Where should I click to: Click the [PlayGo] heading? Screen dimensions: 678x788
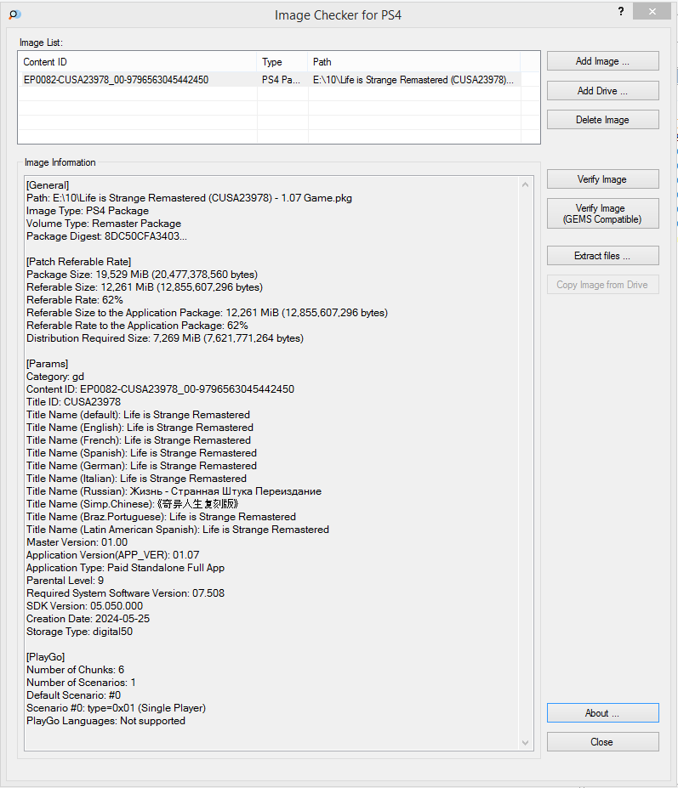(x=45, y=657)
